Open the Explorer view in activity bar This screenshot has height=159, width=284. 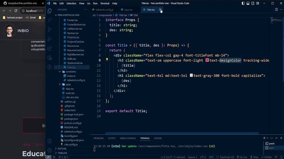(x=49, y=11)
